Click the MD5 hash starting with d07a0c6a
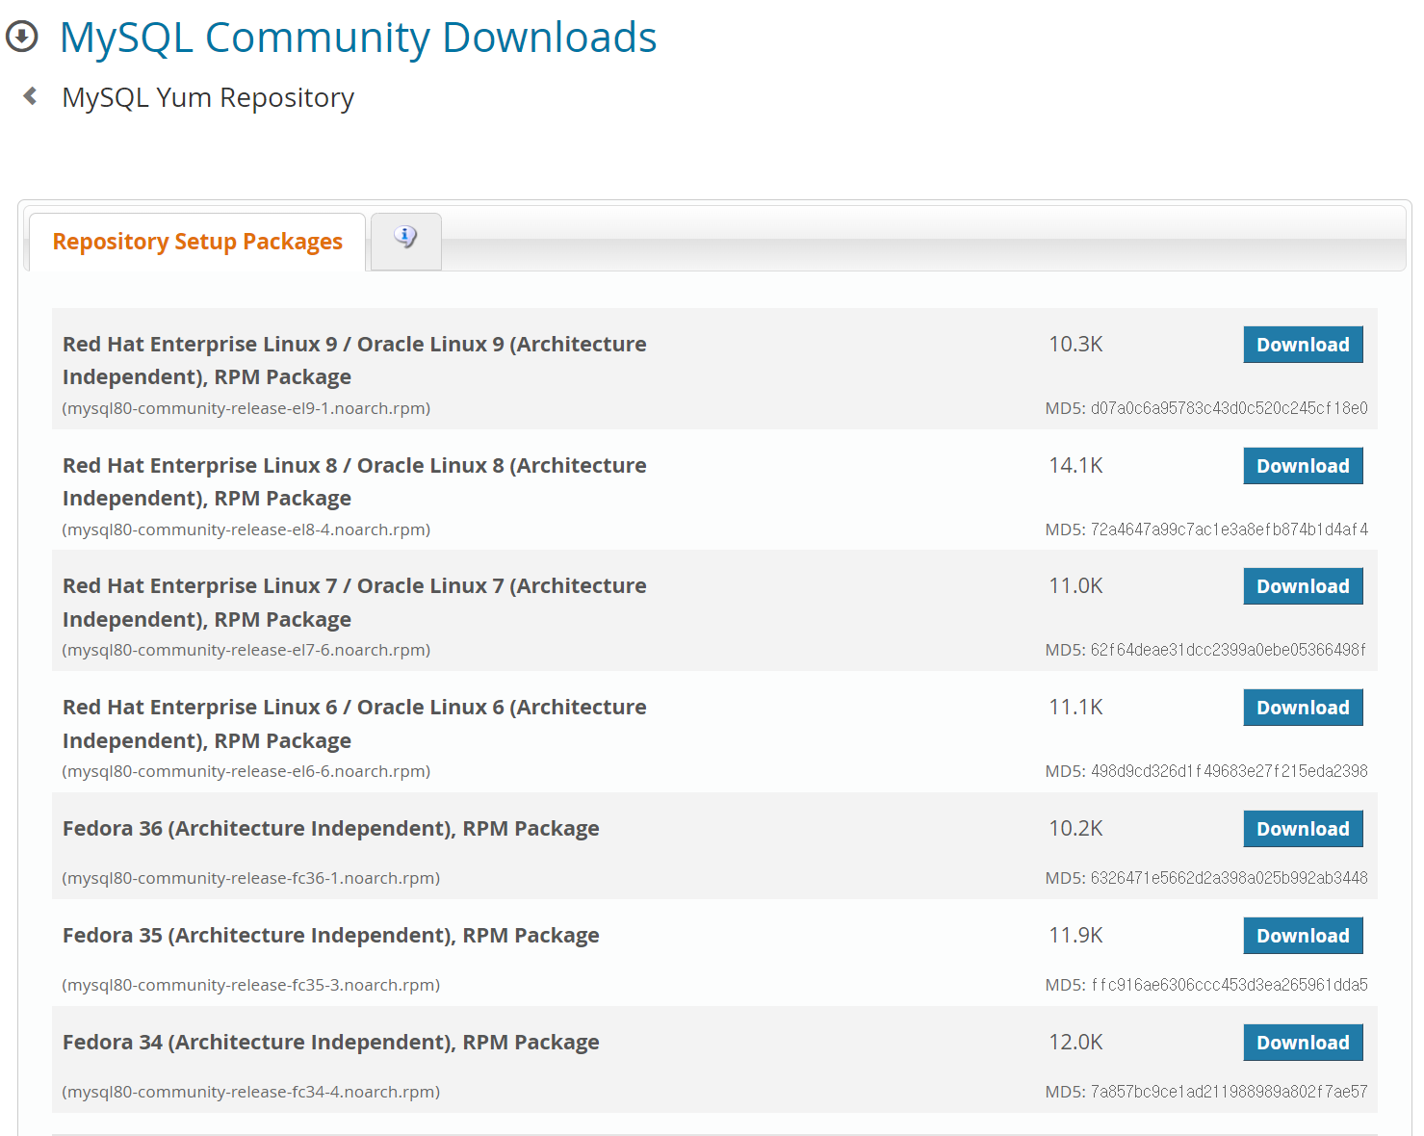Screen dimensions: 1424x1136 [x=1229, y=408]
